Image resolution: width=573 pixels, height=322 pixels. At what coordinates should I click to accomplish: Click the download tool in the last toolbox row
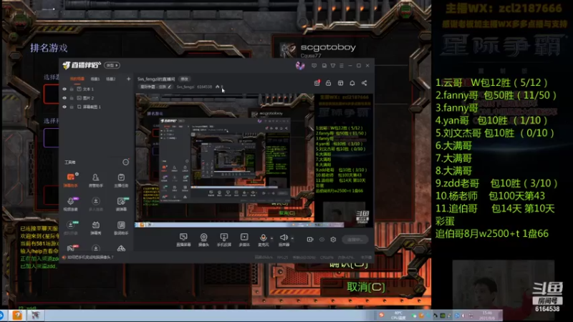coord(96,248)
